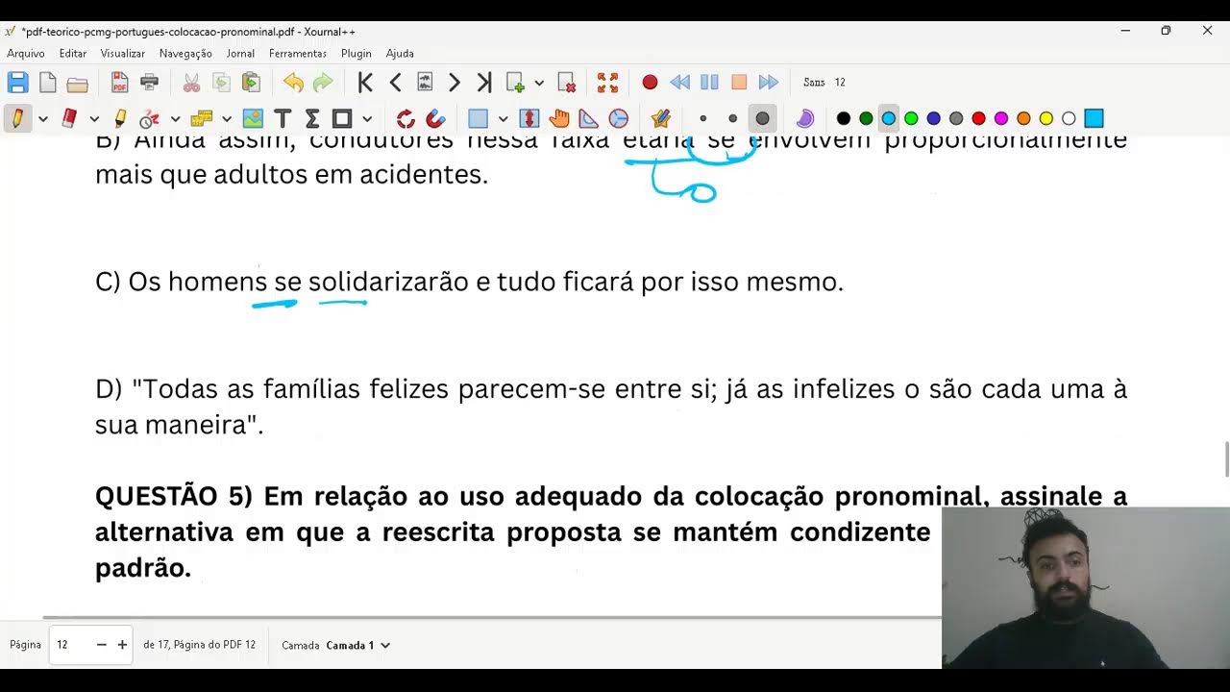Image resolution: width=1230 pixels, height=692 pixels.
Task: Toggle the shape recognizer tool
Action: pos(149,118)
